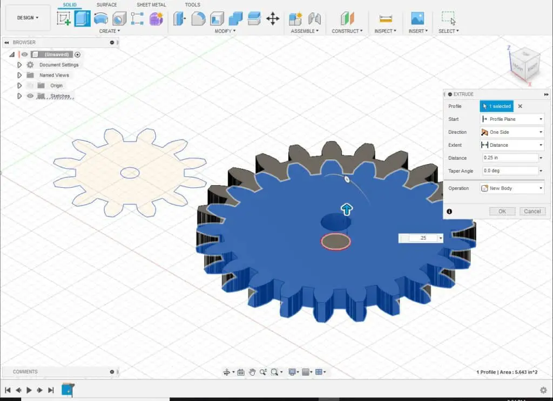553x401 pixels.
Task: Expand the Sketches node
Action: 19,96
